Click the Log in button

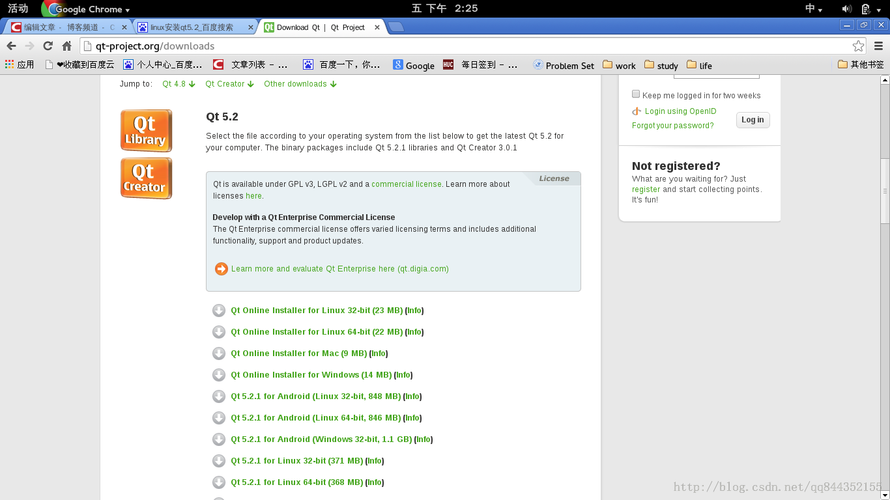753,120
